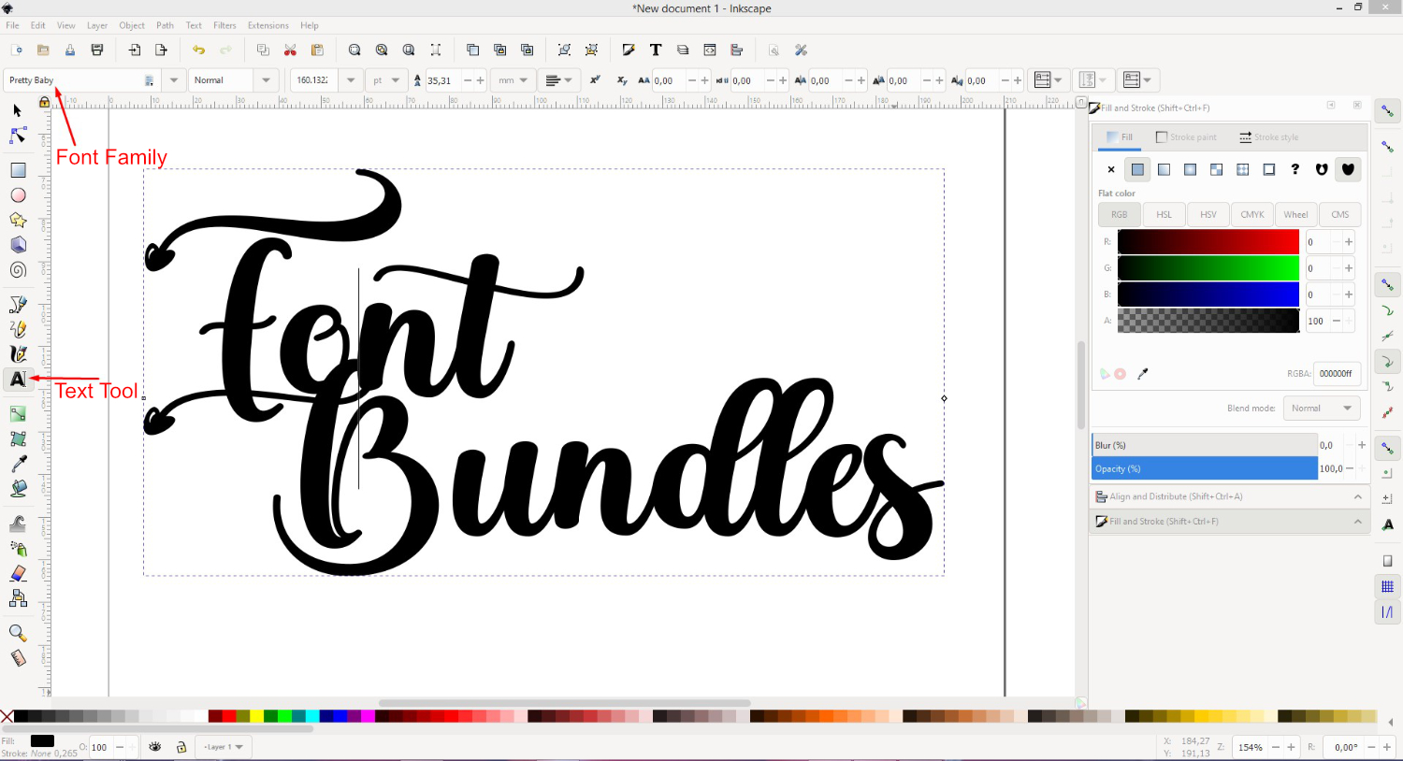The width and height of the screenshot is (1403, 761).
Task: Select the Connector tool
Action: pyautogui.click(x=18, y=598)
